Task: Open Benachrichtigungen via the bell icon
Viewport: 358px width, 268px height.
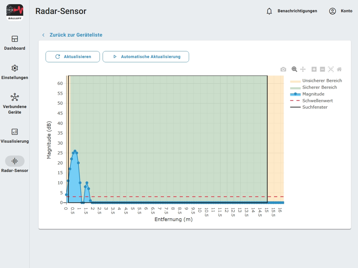Action: coord(269,11)
